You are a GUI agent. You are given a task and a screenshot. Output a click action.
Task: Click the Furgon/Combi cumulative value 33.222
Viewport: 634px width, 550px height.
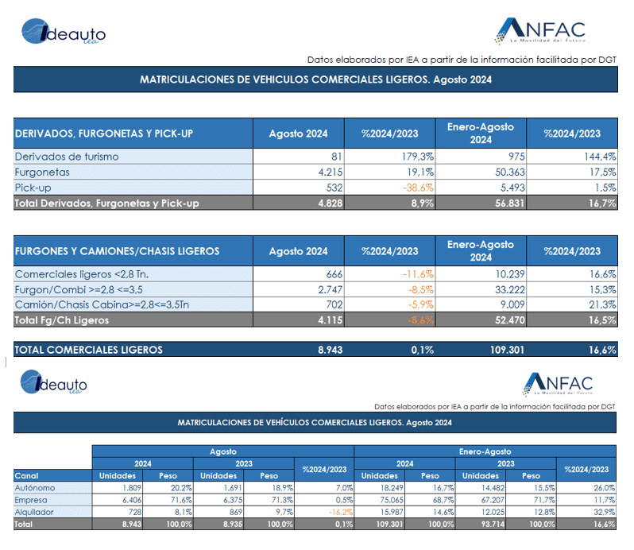pos(510,289)
